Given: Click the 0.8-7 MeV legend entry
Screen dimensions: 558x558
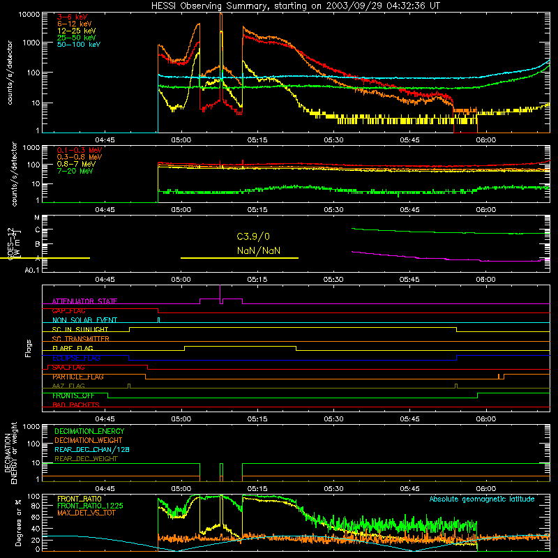Looking at the screenshot, I should [76, 164].
